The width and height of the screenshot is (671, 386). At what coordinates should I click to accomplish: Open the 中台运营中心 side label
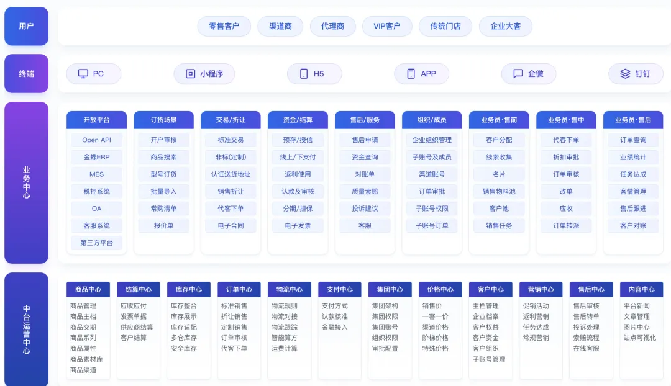(x=27, y=329)
